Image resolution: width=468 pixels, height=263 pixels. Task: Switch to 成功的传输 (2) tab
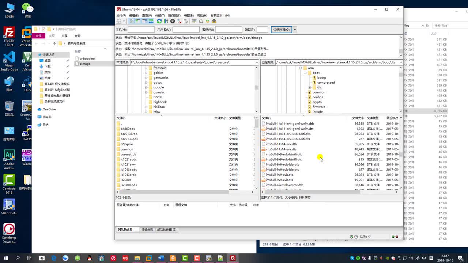click(167, 229)
